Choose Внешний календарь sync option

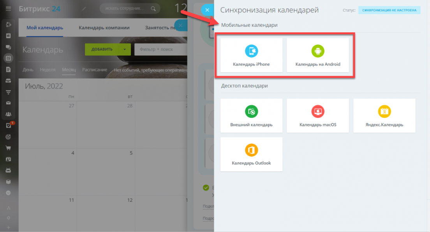pyautogui.click(x=252, y=116)
